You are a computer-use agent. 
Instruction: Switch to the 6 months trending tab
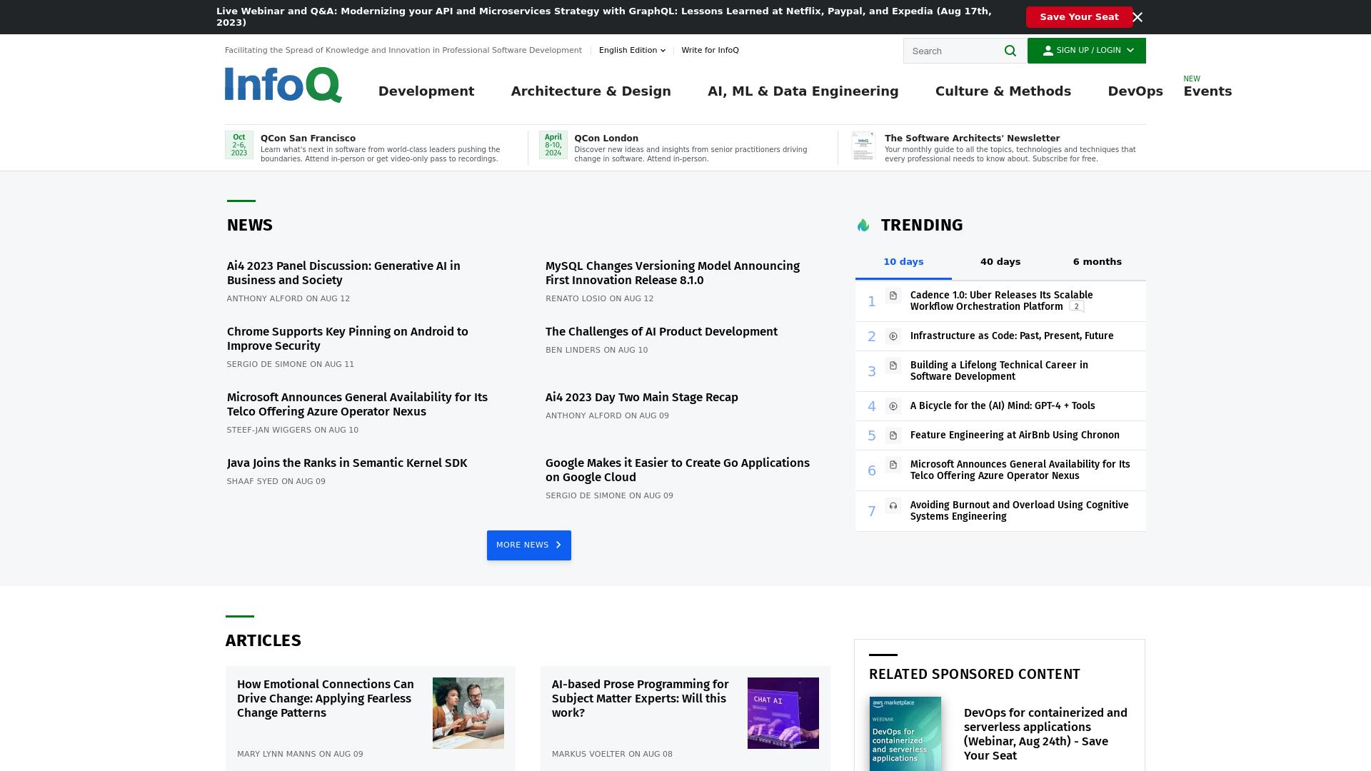[1098, 262]
